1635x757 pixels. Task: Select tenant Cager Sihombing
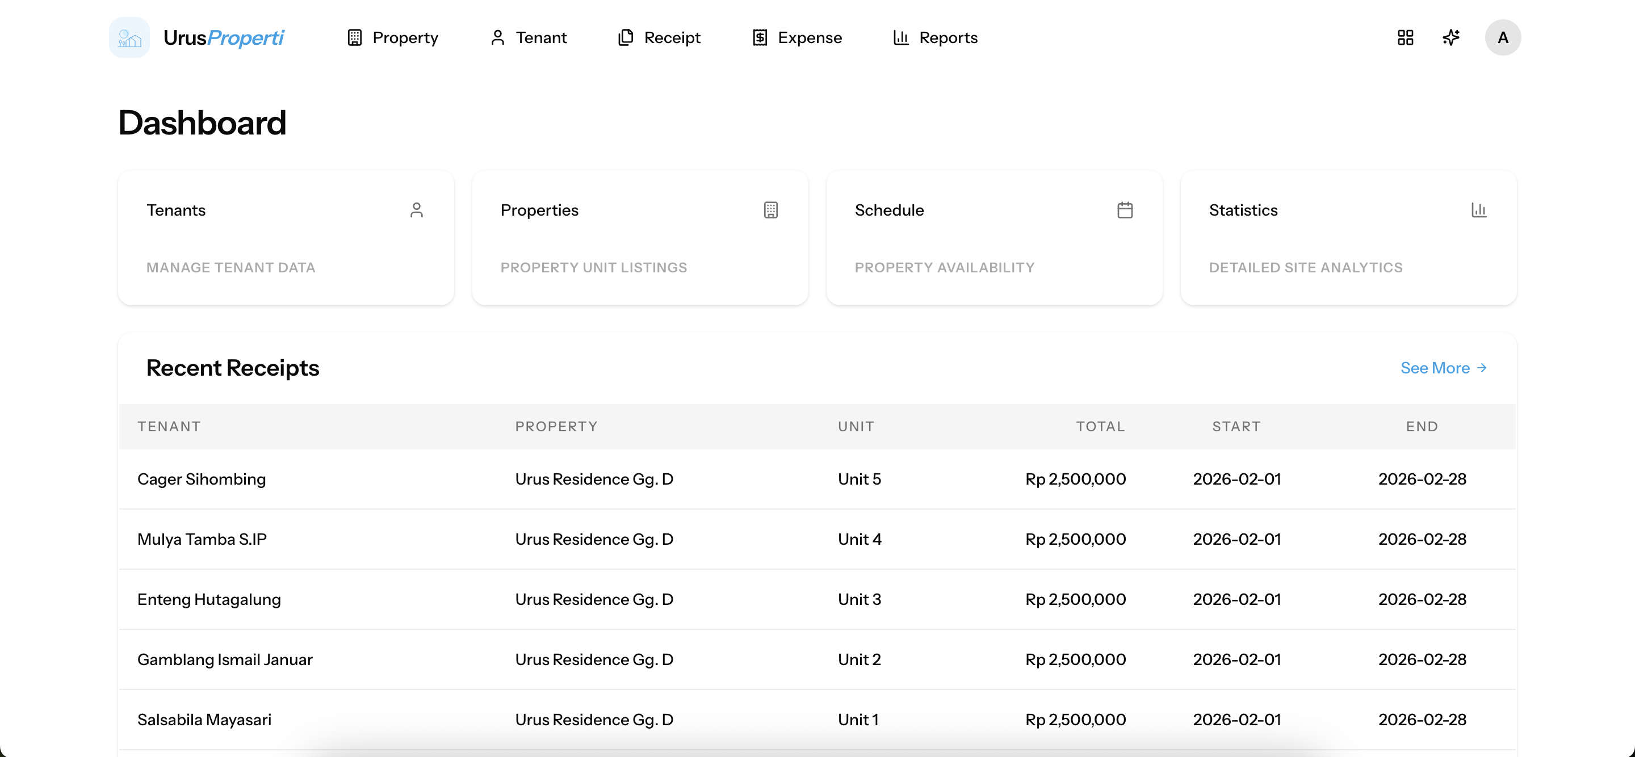[201, 479]
